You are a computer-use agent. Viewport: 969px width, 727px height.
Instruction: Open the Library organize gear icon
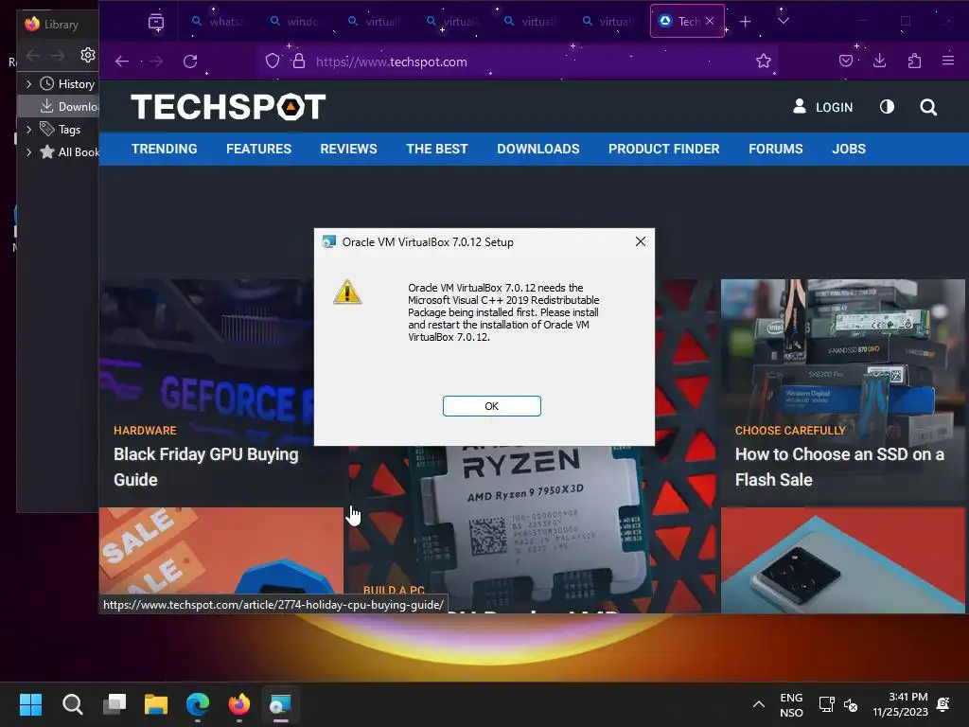point(88,55)
